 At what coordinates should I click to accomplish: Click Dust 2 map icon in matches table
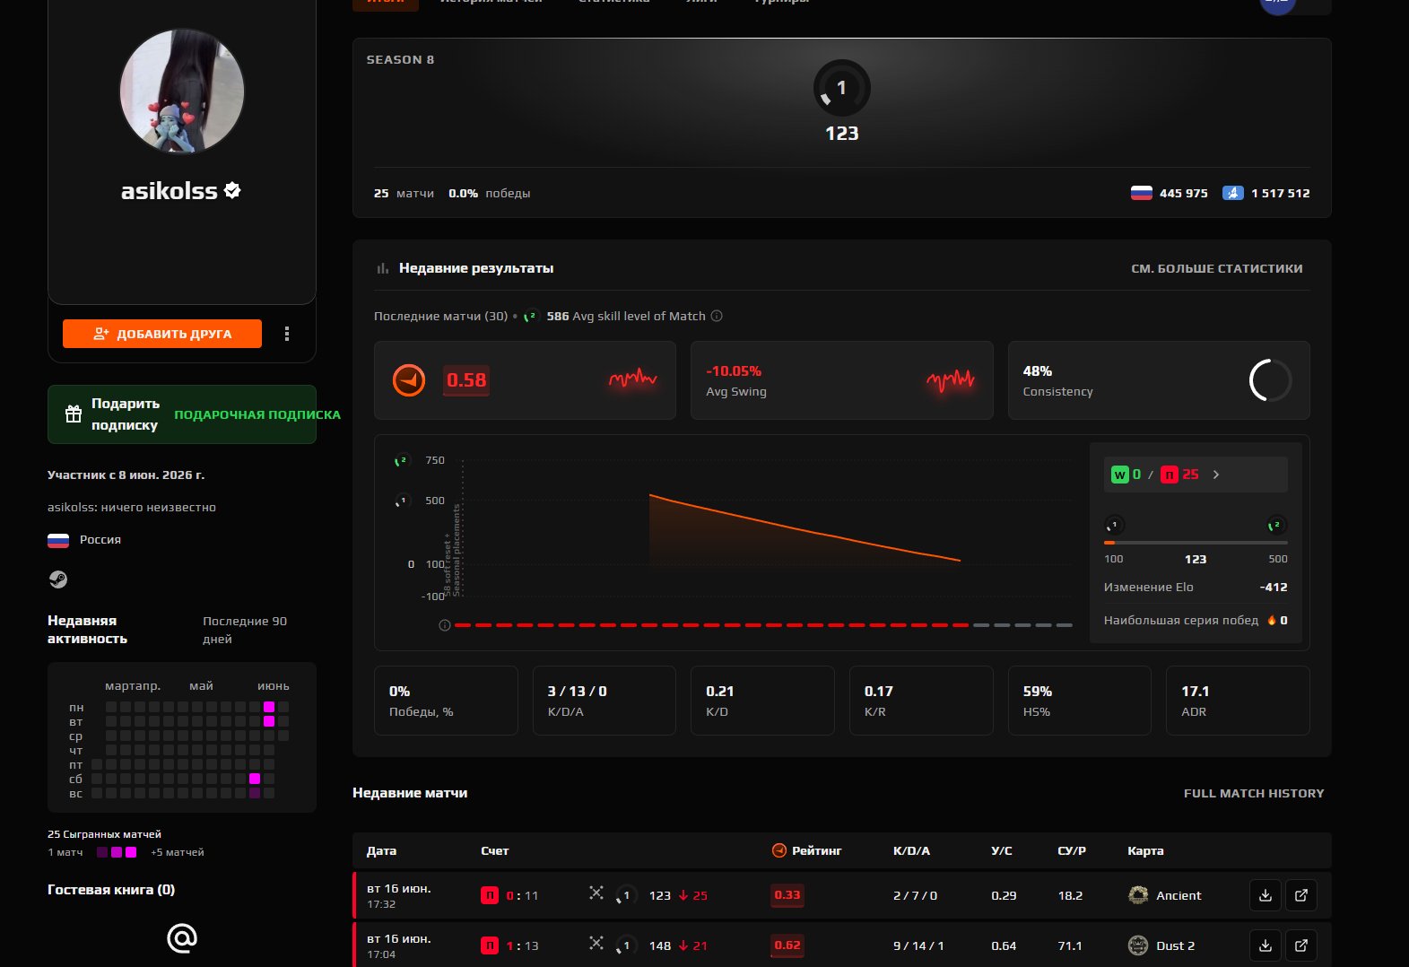1138,945
